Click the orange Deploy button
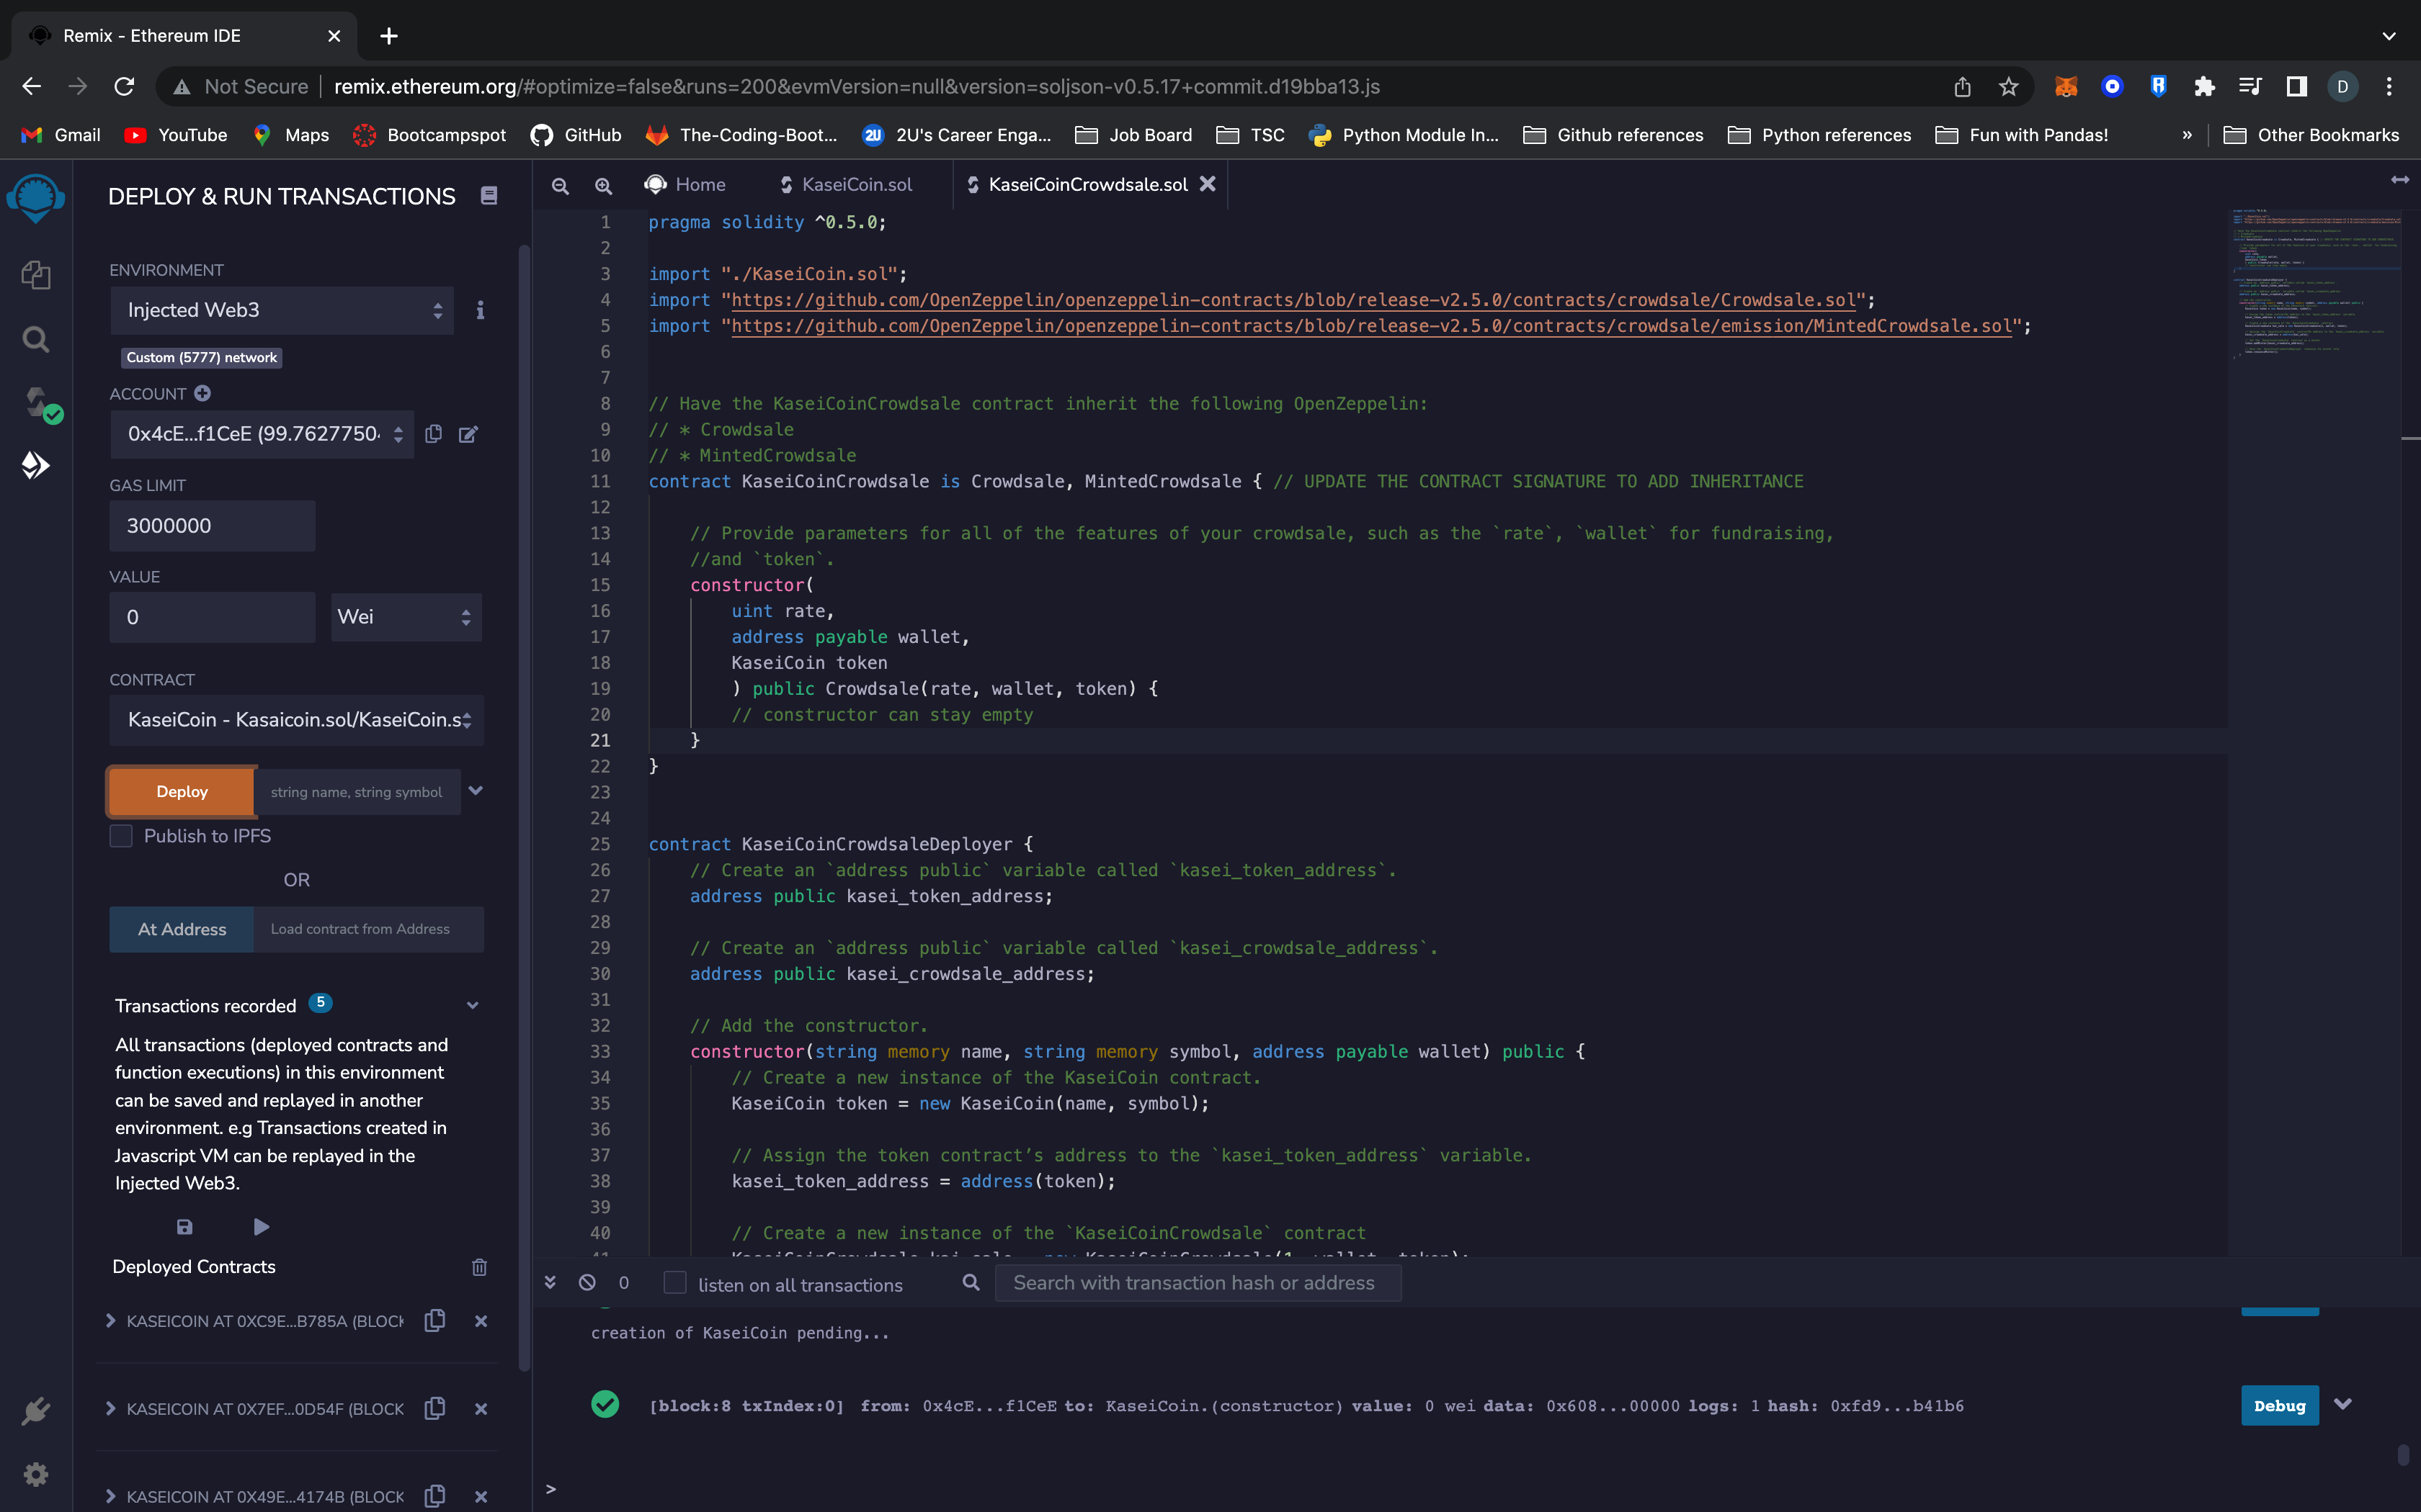The width and height of the screenshot is (2421, 1512). pos(180,791)
